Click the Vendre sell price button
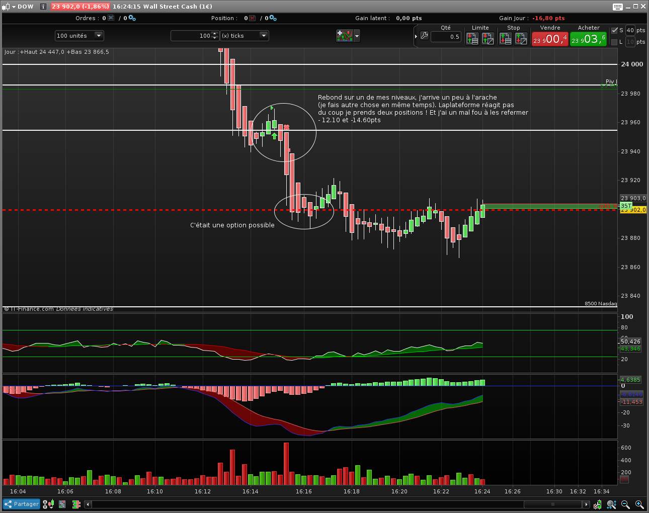 click(x=550, y=39)
